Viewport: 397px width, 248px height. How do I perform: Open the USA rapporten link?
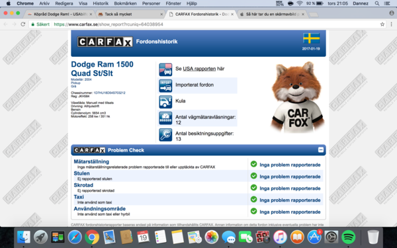199,69
